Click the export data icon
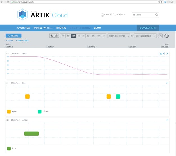Screen dimensions: 176x156 coord(160,36)
